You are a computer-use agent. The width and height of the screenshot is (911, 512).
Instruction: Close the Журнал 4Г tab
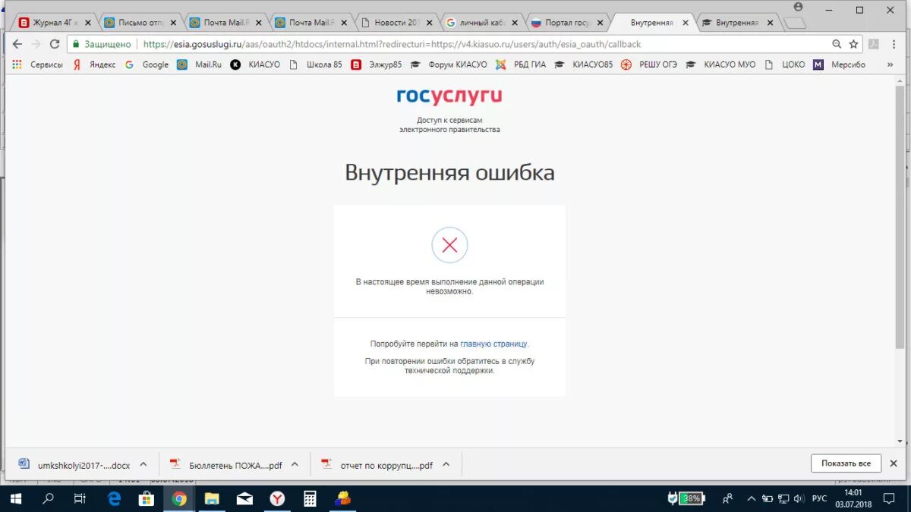tap(87, 23)
